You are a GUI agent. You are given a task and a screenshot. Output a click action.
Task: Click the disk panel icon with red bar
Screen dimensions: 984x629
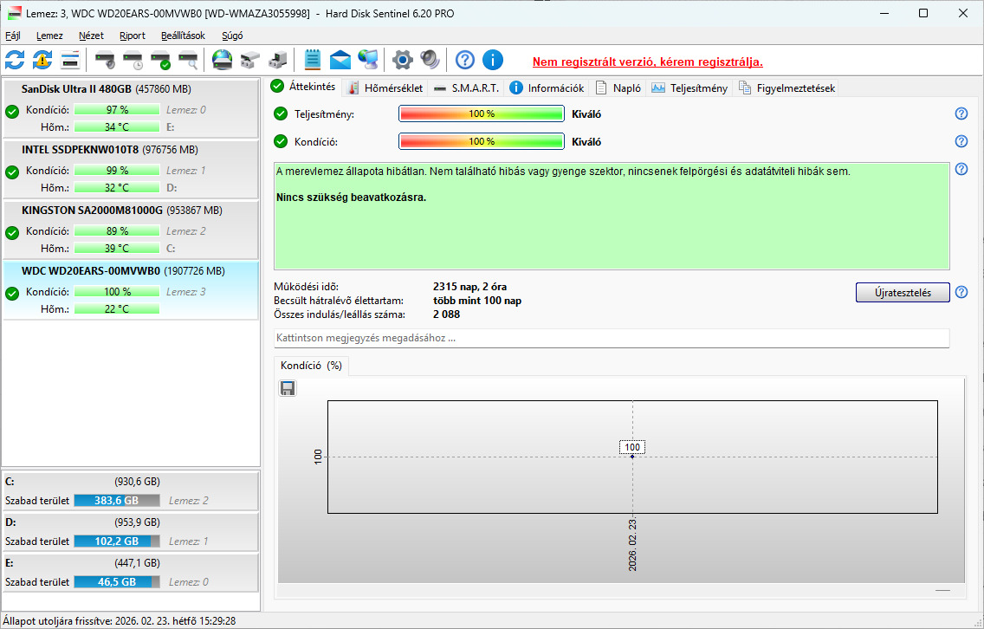[70, 61]
